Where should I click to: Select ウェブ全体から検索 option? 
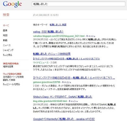(x=12, y=74)
